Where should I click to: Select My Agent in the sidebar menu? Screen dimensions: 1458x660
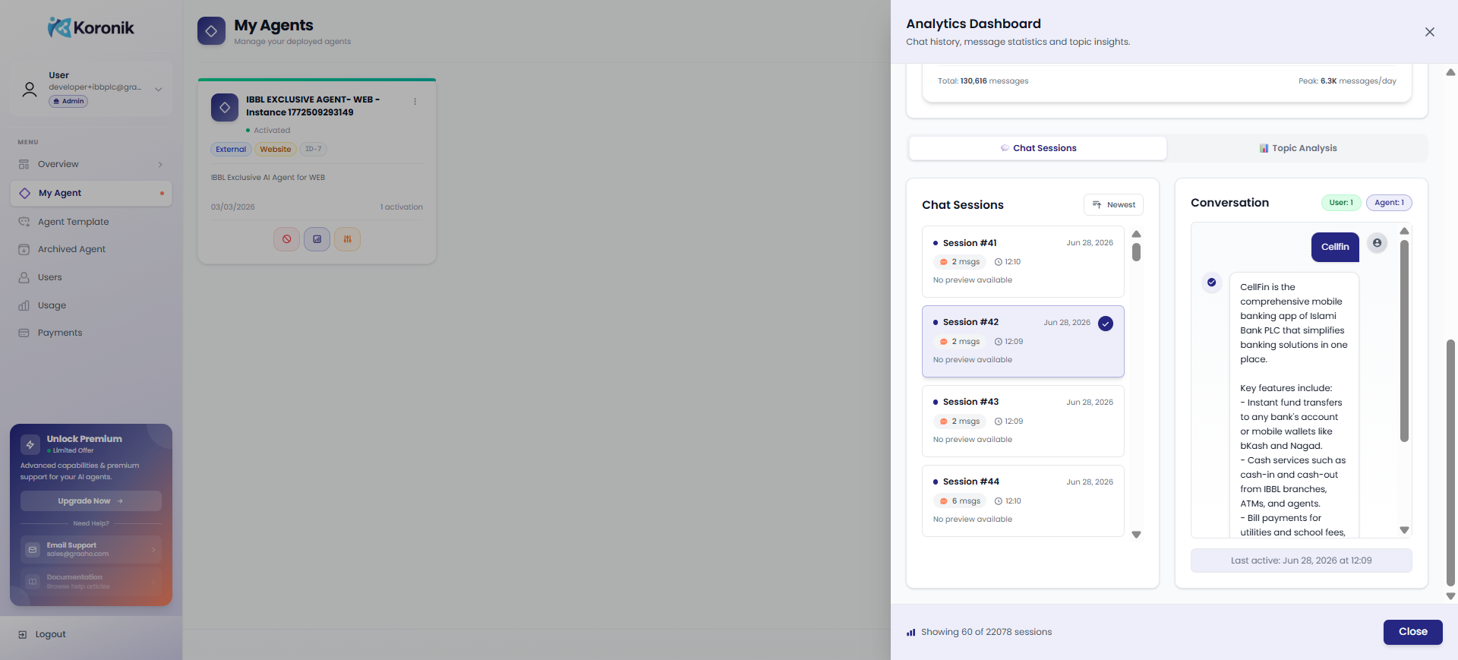tap(91, 193)
